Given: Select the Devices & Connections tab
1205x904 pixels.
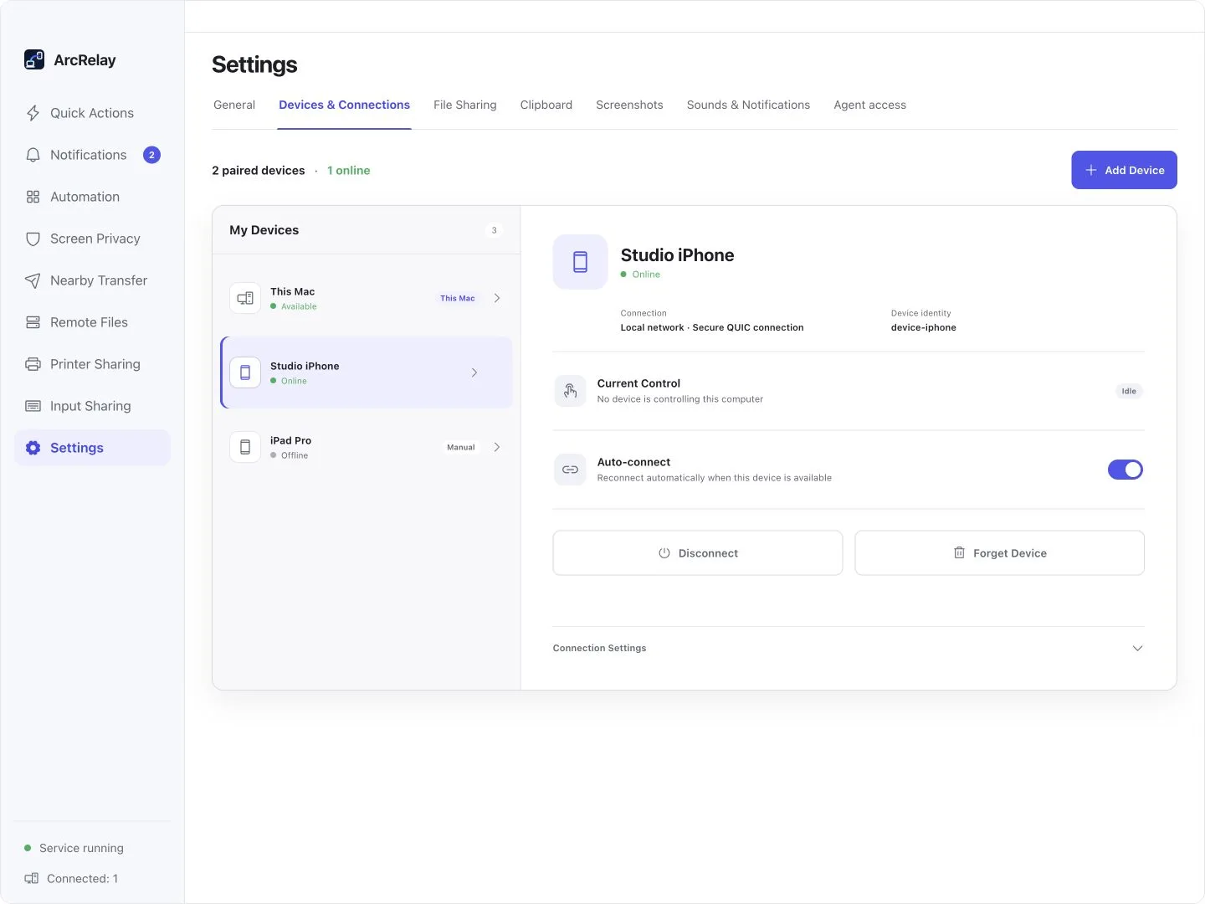Looking at the screenshot, I should point(344,105).
